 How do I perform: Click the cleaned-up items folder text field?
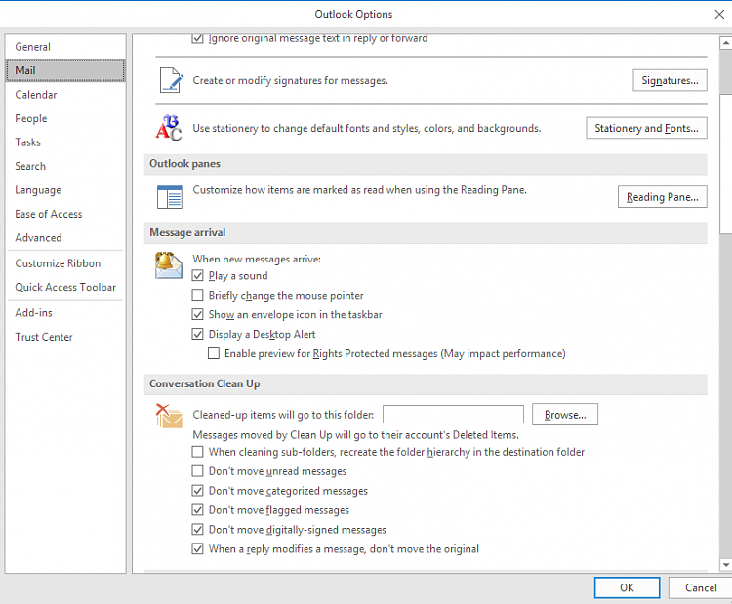pos(453,415)
